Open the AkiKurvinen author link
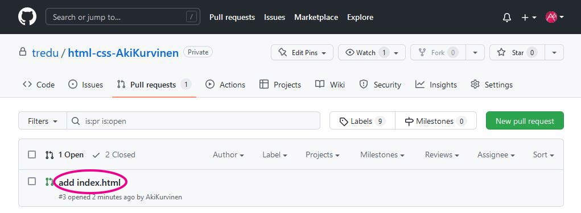This screenshot has height=213, width=581. (164, 197)
